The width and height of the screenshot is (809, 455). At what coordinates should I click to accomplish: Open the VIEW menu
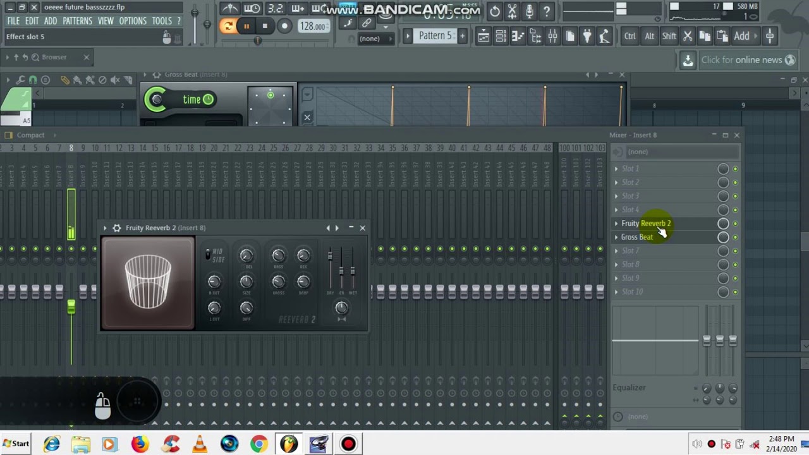tap(106, 21)
